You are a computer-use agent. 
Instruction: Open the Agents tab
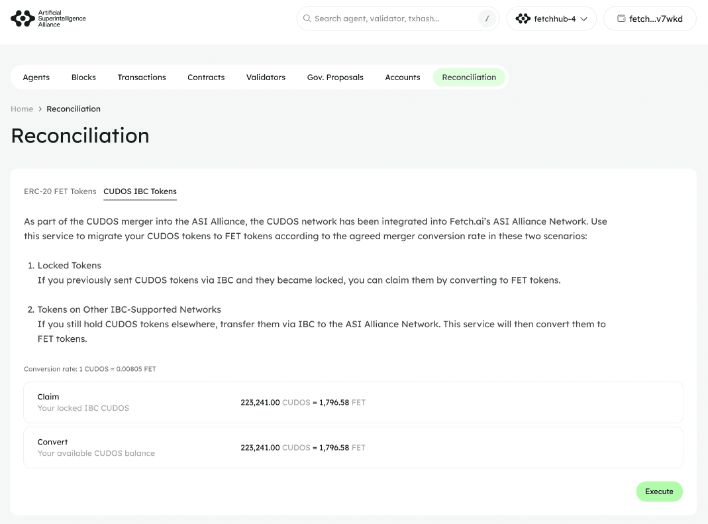click(x=36, y=78)
